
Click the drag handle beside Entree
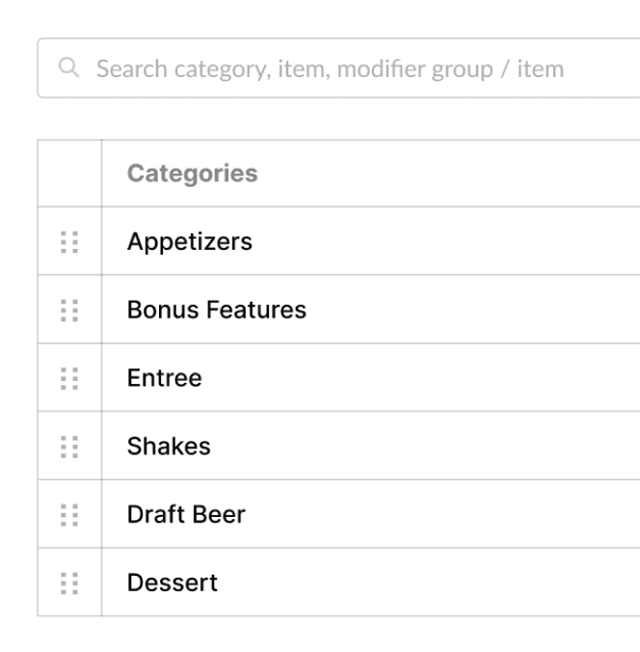pos(68,378)
